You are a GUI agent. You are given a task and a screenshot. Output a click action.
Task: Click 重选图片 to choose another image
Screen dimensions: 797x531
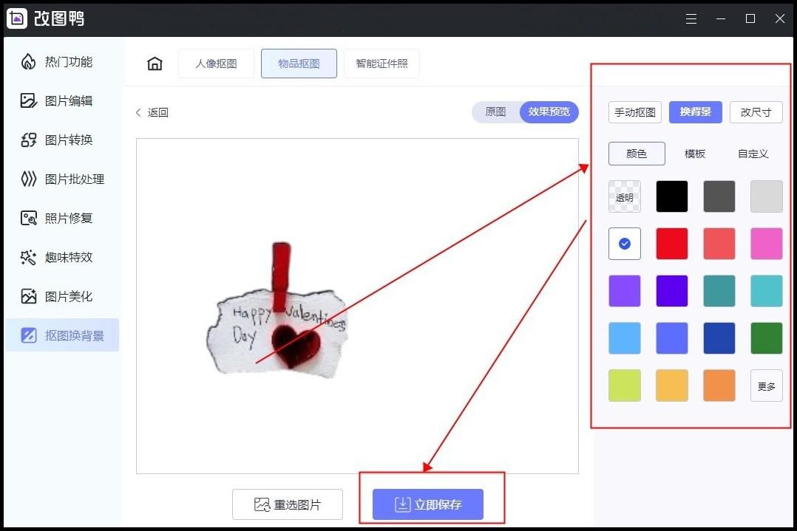click(x=287, y=504)
